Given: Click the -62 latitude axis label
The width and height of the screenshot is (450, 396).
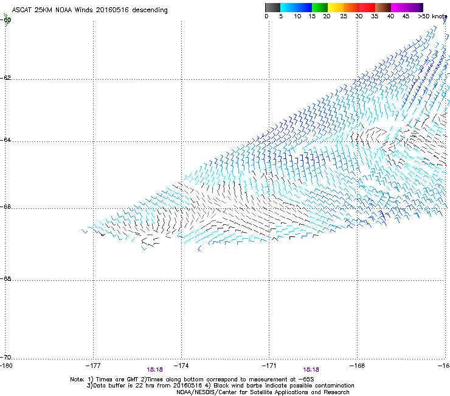Looking at the screenshot, I should (x=5, y=77).
